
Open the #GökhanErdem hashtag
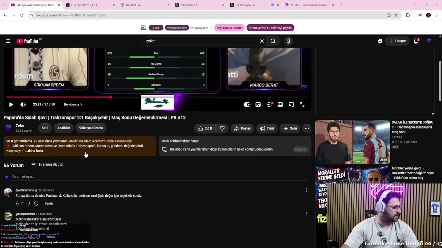(80, 141)
